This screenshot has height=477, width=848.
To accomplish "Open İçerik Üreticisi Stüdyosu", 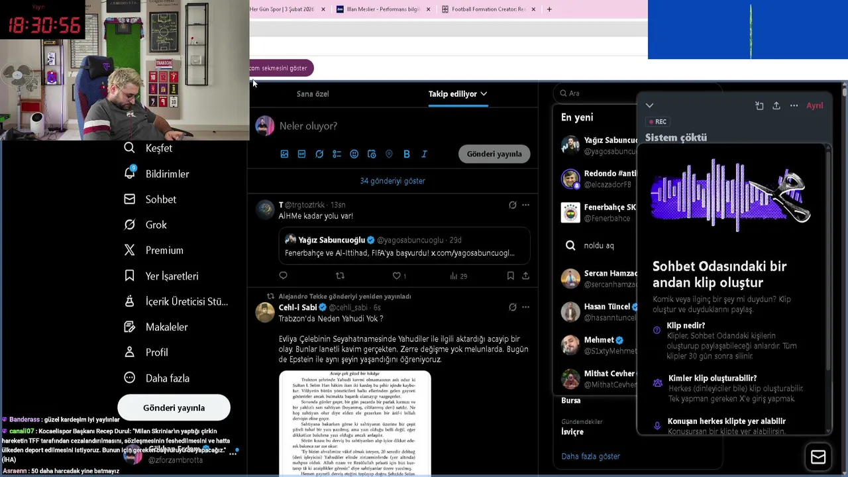I will pyautogui.click(x=176, y=301).
